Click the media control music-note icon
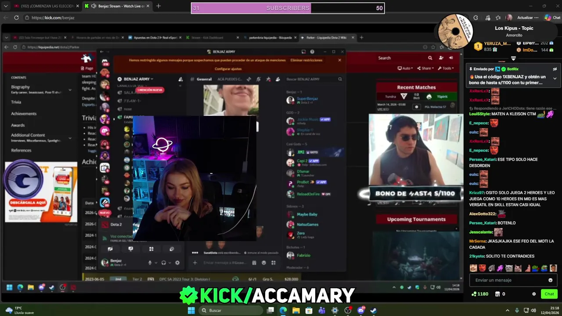This screenshot has height=316, width=562. [x=488, y=18]
